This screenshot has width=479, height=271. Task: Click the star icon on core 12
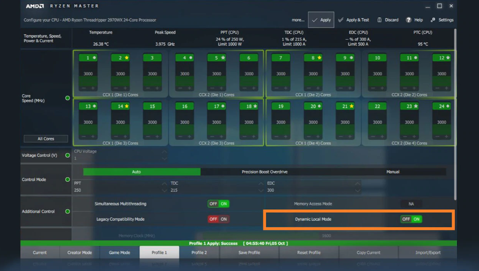click(448, 57)
